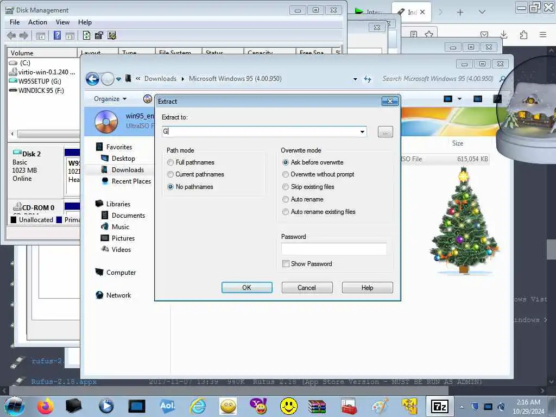The height and width of the screenshot is (417, 556).
Task: Click Help button in Extract dialog
Action: click(x=368, y=288)
